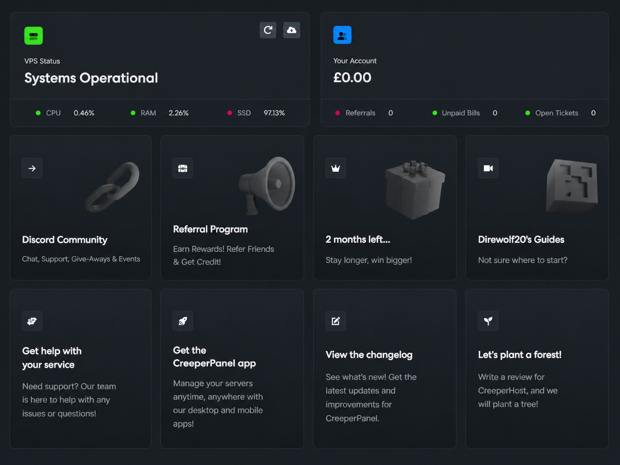The width and height of the screenshot is (620, 465).
Task: Click the rocket icon on CreeperPanel app card
Action: click(183, 321)
